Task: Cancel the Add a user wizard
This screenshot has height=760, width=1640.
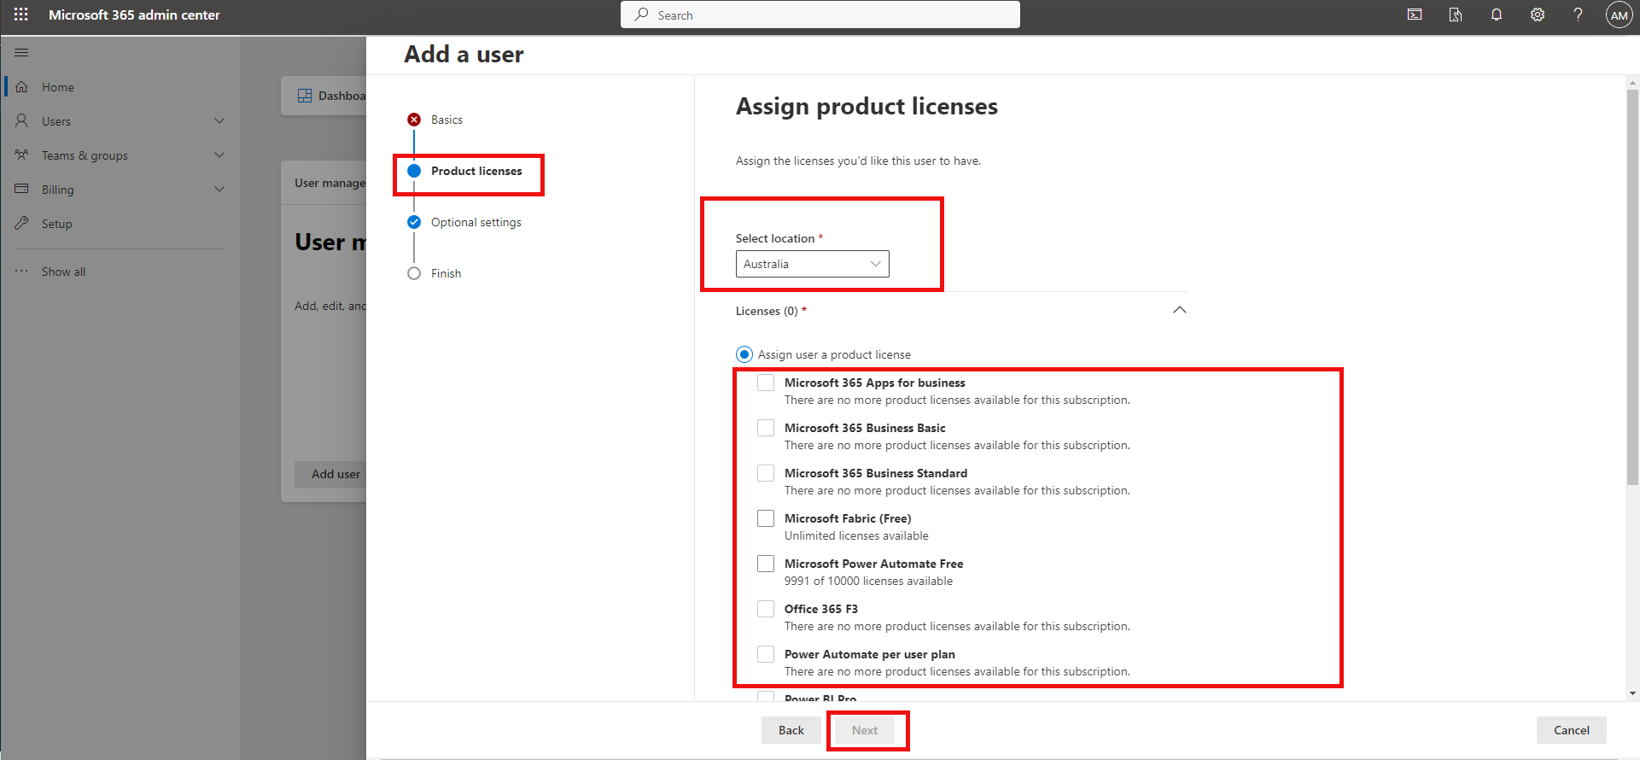Action: [x=1571, y=730]
